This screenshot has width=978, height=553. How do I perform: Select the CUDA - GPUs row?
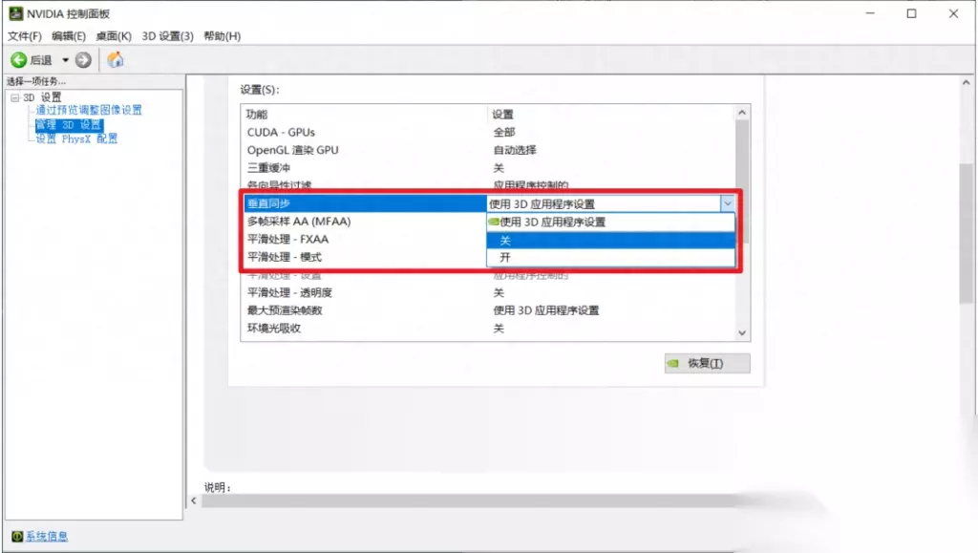coord(490,132)
